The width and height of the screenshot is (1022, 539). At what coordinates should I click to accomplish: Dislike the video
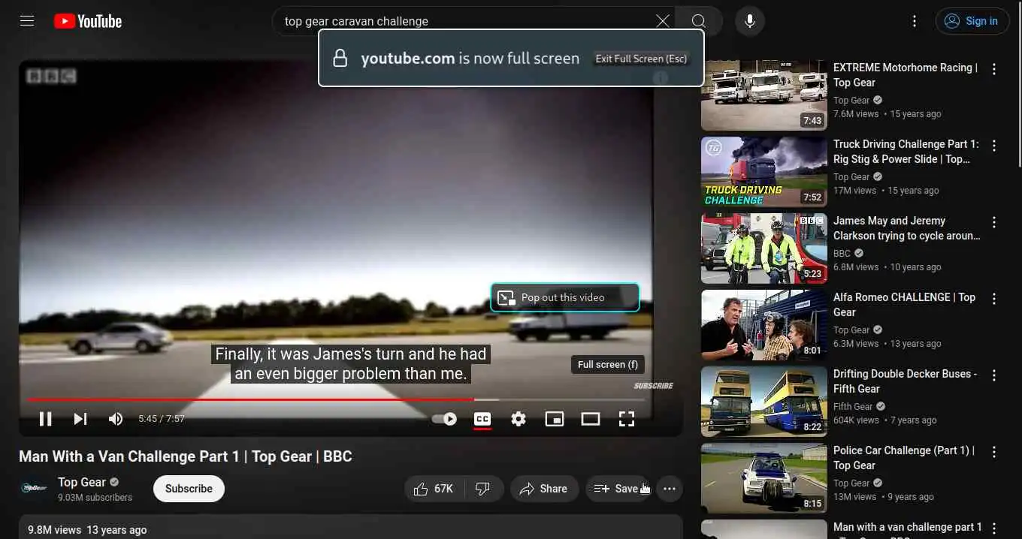[x=483, y=489]
